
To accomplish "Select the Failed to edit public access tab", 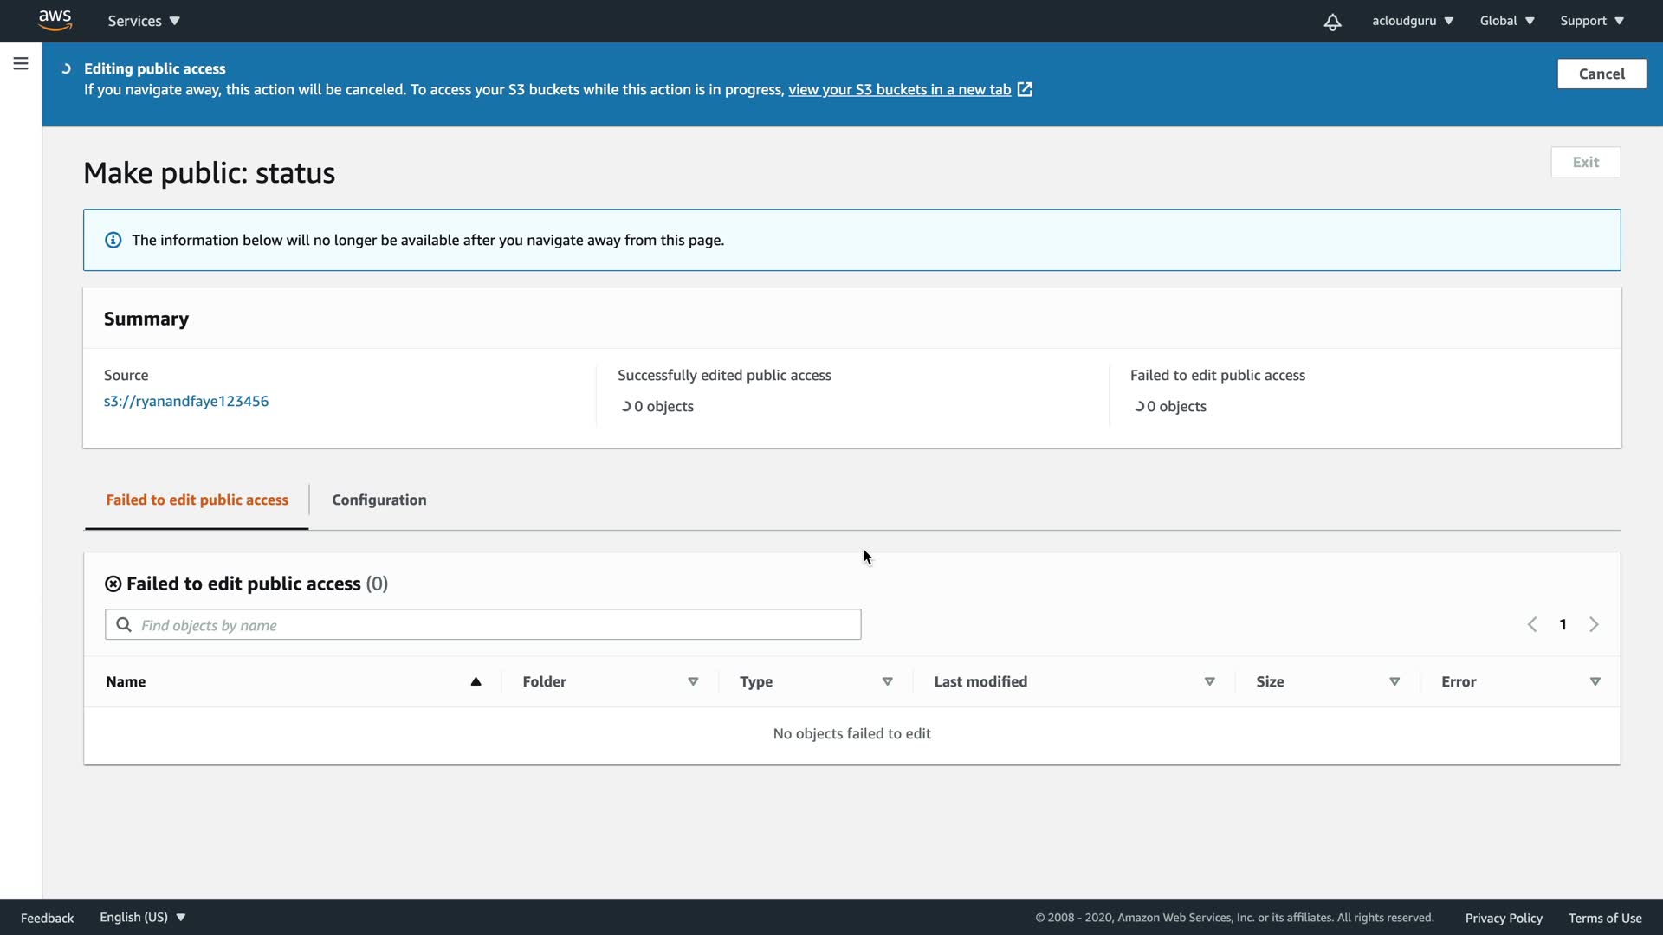I will (197, 500).
